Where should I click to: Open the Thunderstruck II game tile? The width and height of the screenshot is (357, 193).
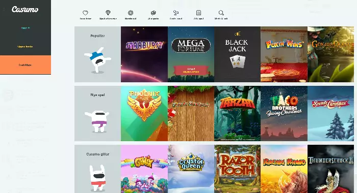point(330,169)
